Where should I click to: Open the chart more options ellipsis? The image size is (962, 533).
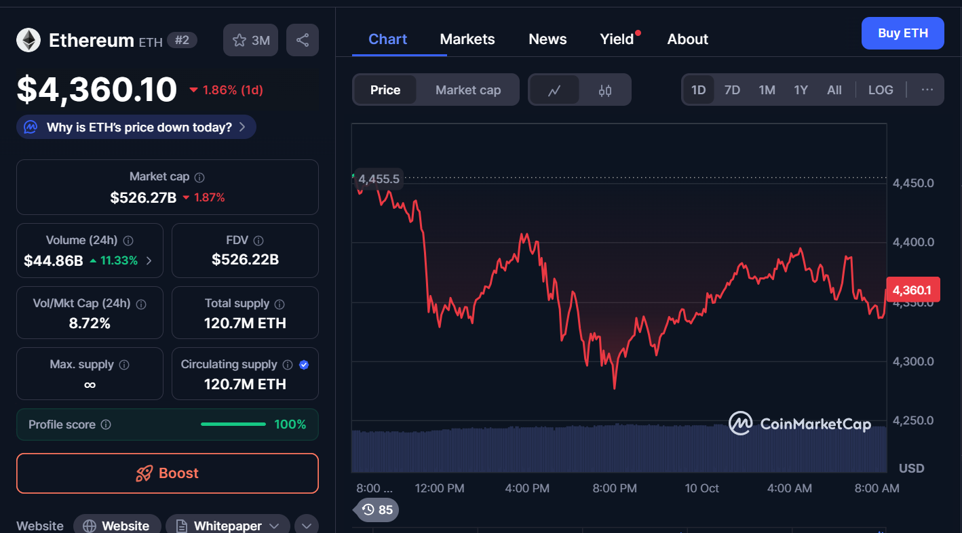pos(927,90)
